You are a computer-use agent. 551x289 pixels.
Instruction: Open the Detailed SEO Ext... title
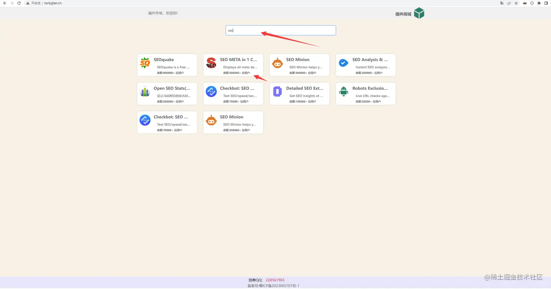click(x=305, y=88)
